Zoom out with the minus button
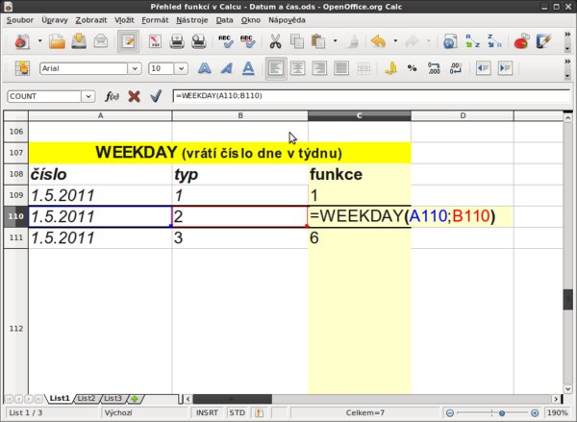This screenshot has height=422, width=577. [450, 413]
